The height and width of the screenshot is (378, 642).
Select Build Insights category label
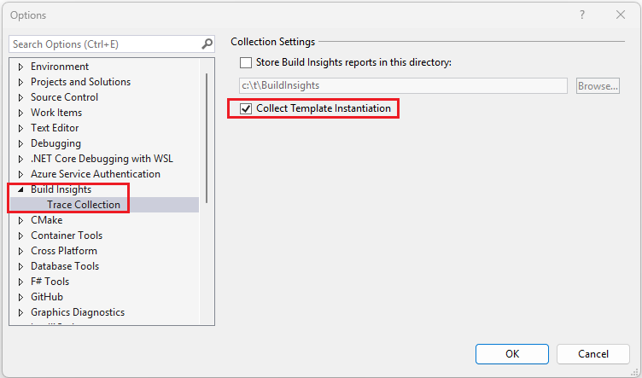pos(61,189)
